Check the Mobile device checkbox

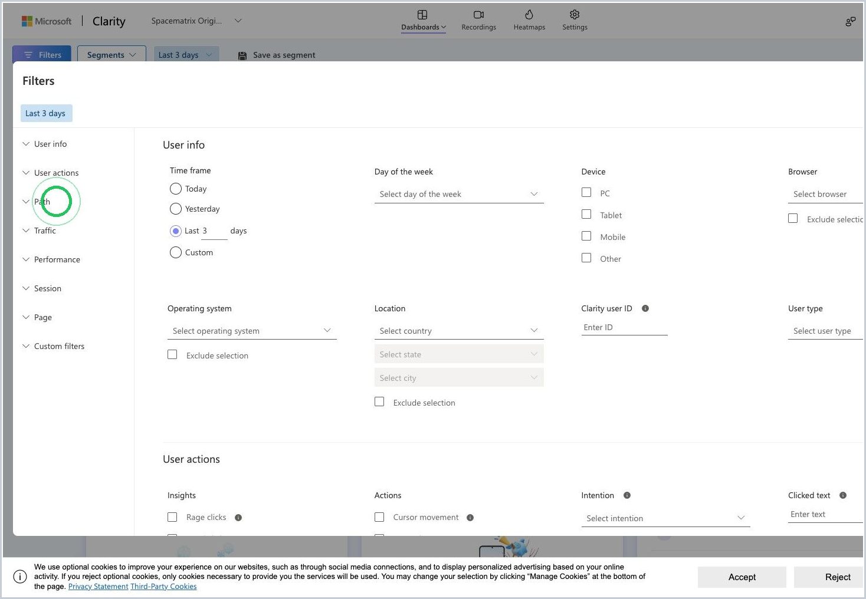coord(586,236)
